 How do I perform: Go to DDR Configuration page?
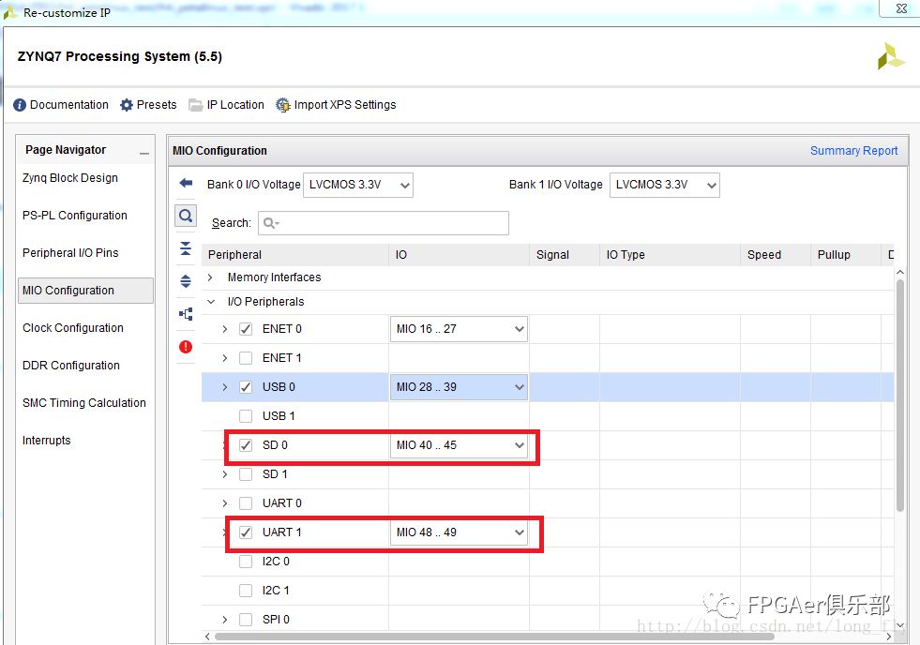[x=71, y=366]
